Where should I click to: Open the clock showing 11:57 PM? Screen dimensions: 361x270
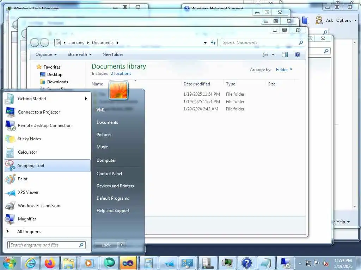coord(343,263)
